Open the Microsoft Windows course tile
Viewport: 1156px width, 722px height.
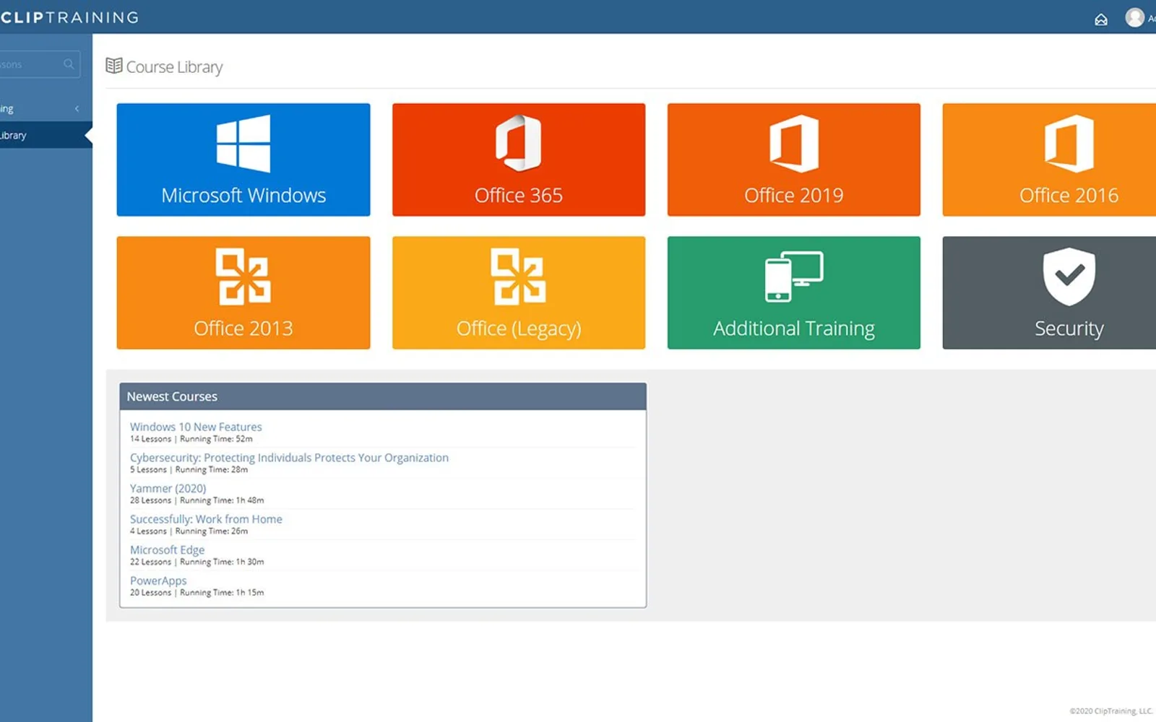point(243,160)
